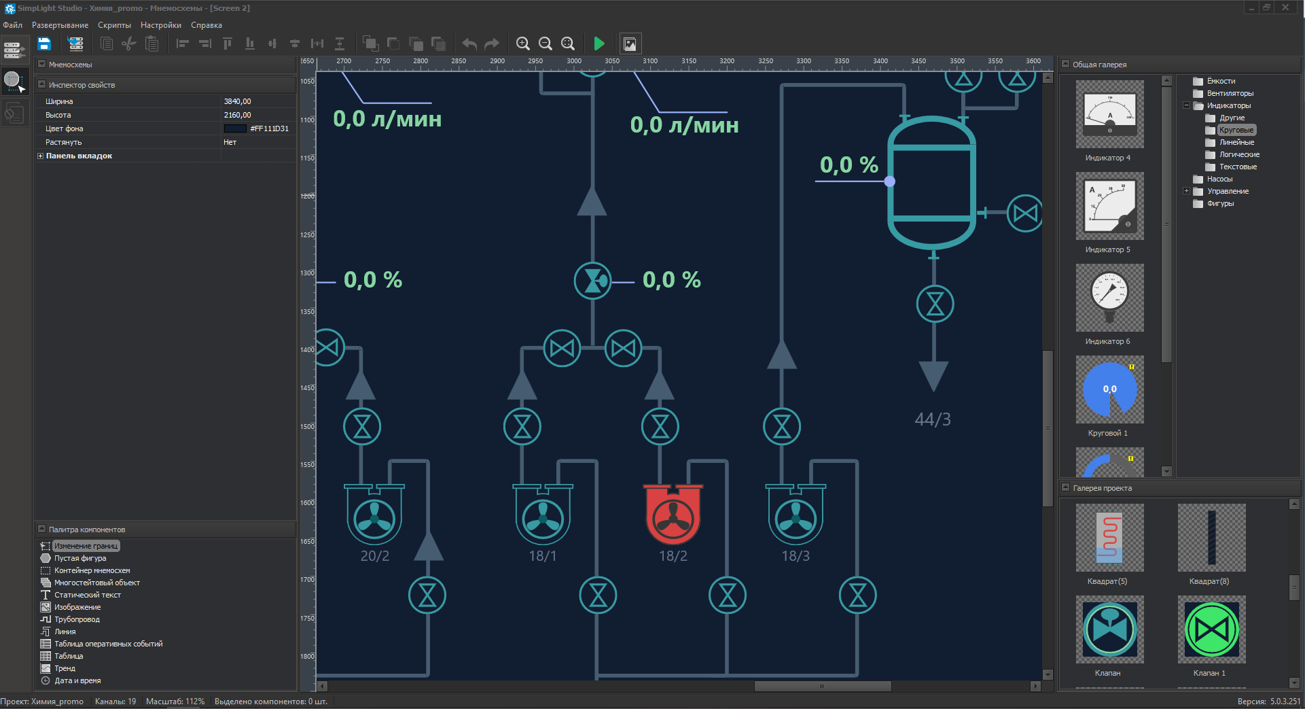This screenshot has height=709, width=1305.
Task: Distribute components vertically evenly
Action: [x=340, y=44]
